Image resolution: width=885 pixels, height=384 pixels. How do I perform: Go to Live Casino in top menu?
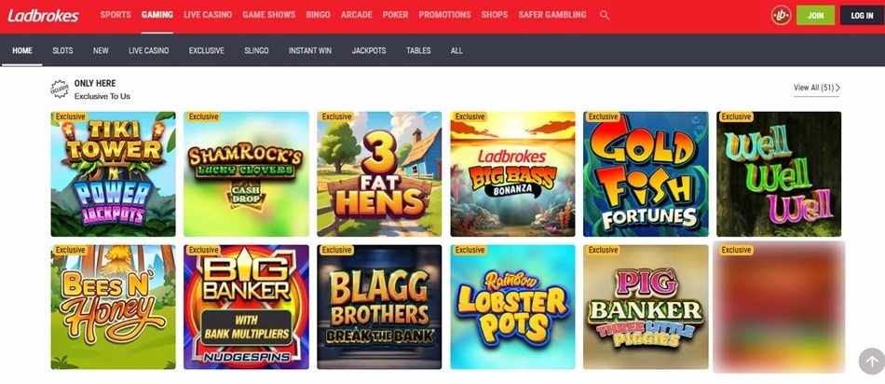pos(208,15)
